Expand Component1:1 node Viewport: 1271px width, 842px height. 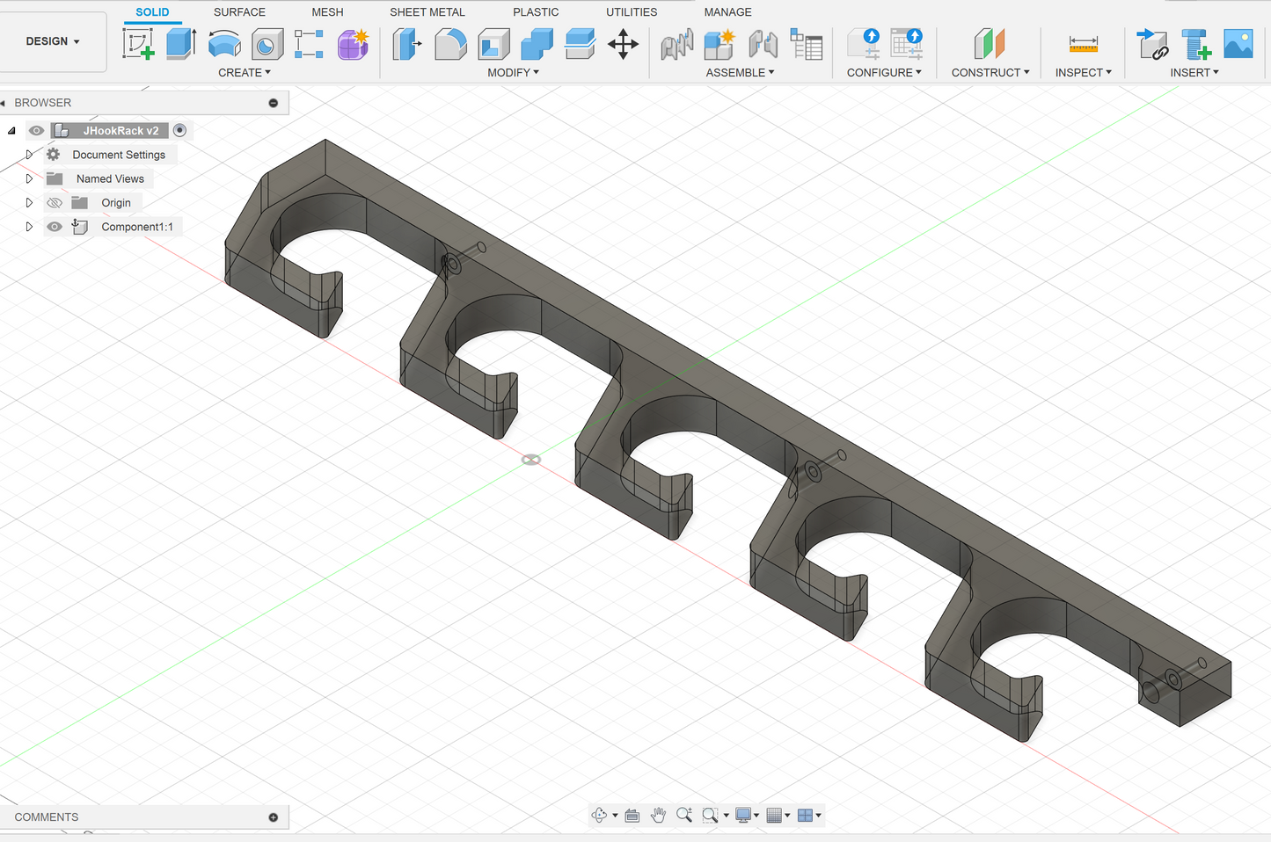(29, 227)
